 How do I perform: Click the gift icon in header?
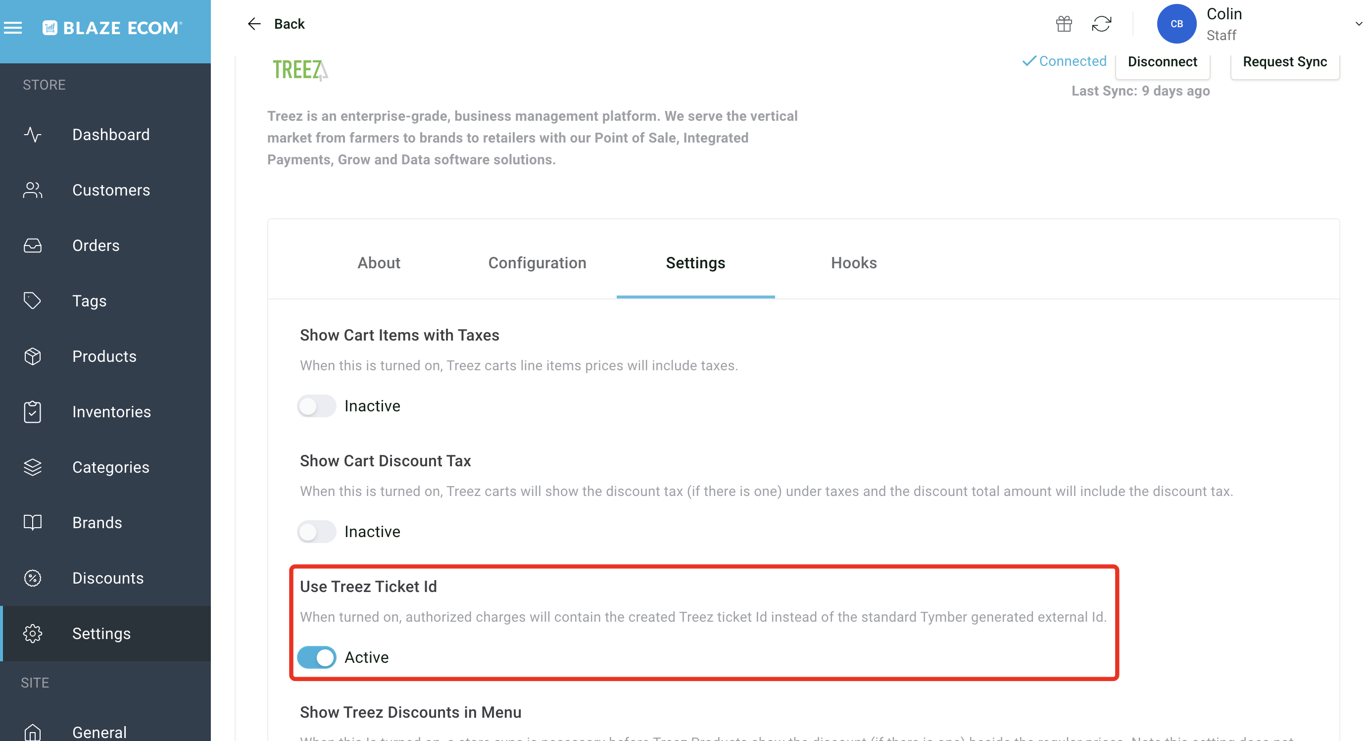click(x=1064, y=24)
